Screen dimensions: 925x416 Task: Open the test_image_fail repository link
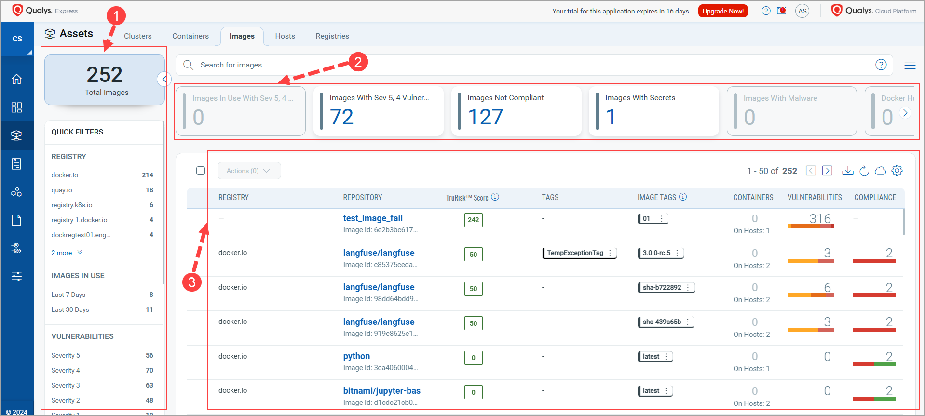tap(373, 218)
